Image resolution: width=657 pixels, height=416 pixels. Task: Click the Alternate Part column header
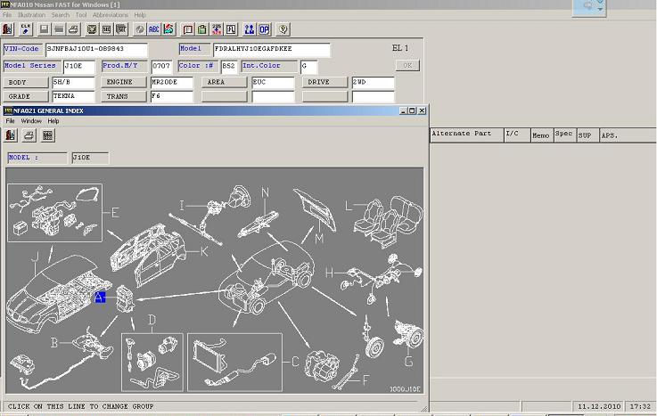click(466, 135)
